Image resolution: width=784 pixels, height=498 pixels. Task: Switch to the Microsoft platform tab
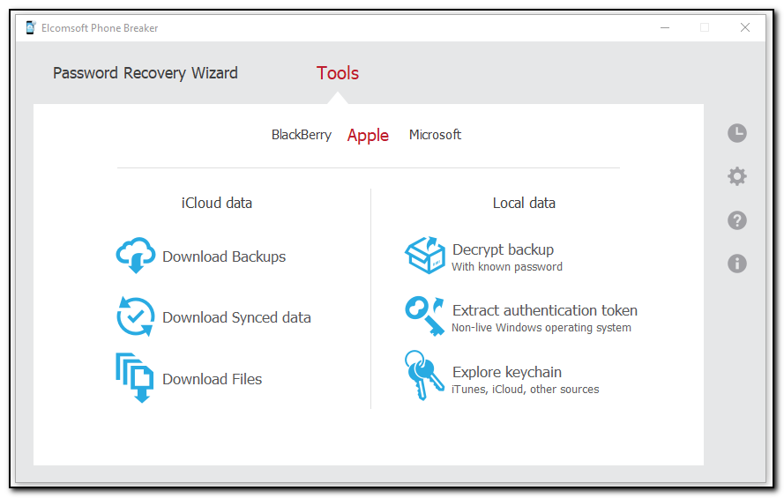tap(435, 135)
